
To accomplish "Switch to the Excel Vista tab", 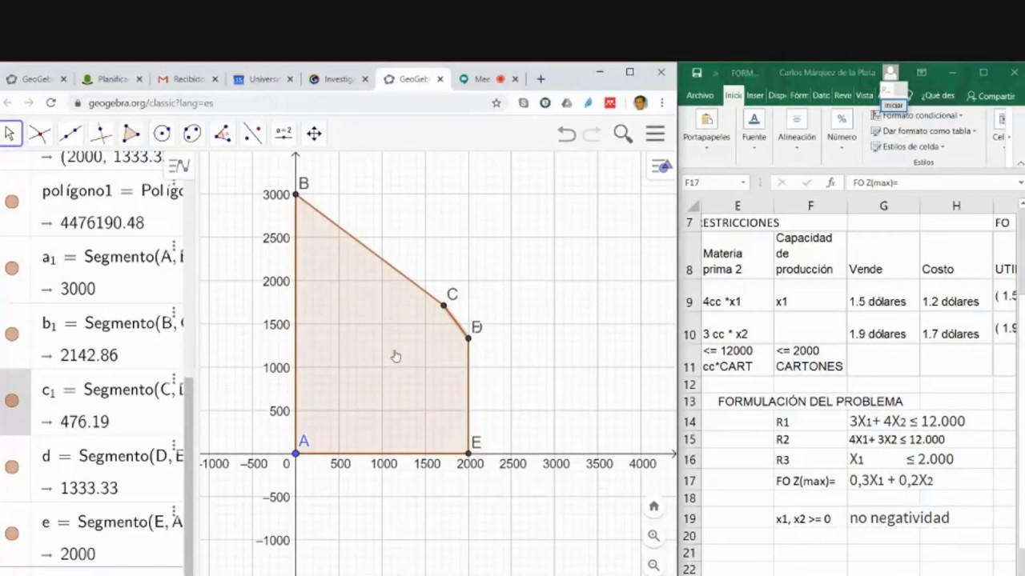I will pos(864,95).
